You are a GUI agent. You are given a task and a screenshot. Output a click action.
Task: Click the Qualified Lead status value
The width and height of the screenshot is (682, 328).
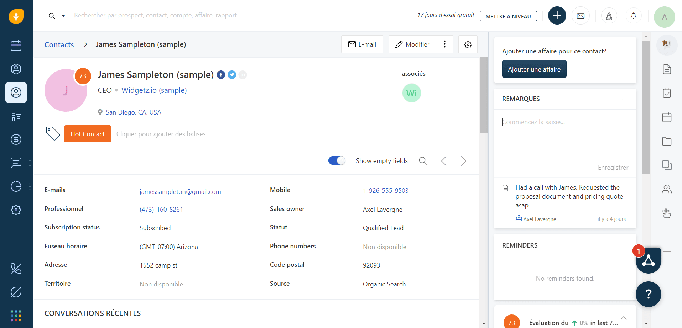383,228
